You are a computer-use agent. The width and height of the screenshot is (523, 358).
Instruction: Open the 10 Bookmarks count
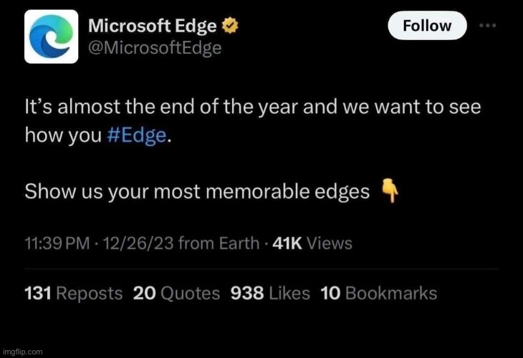coord(379,294)
